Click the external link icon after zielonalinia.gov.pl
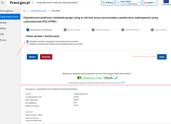171x124 pixels. point(123,83)
